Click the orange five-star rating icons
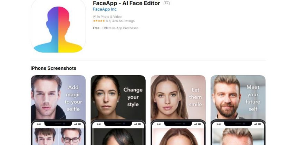Viewport: 290px width, 145px height. (99, 21)
